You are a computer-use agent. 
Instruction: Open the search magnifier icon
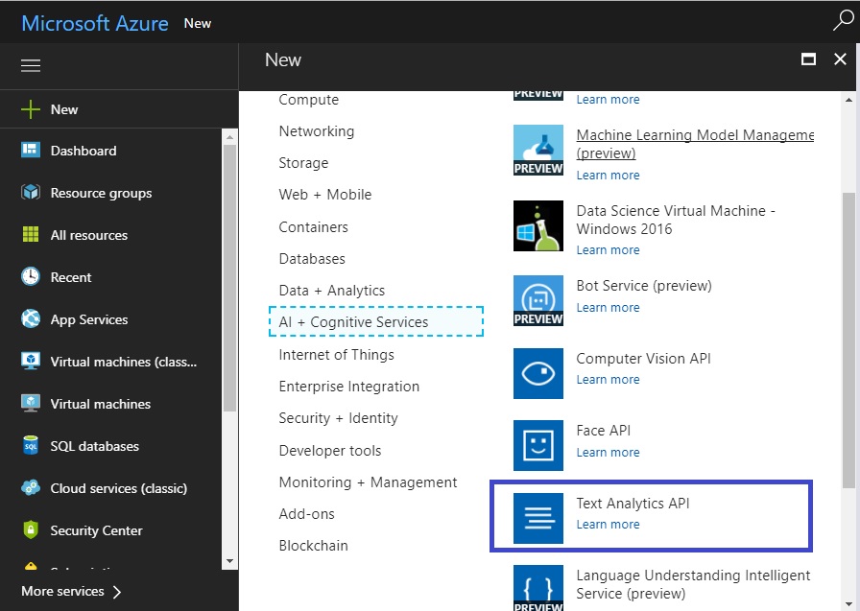click(x=843, y=20)
